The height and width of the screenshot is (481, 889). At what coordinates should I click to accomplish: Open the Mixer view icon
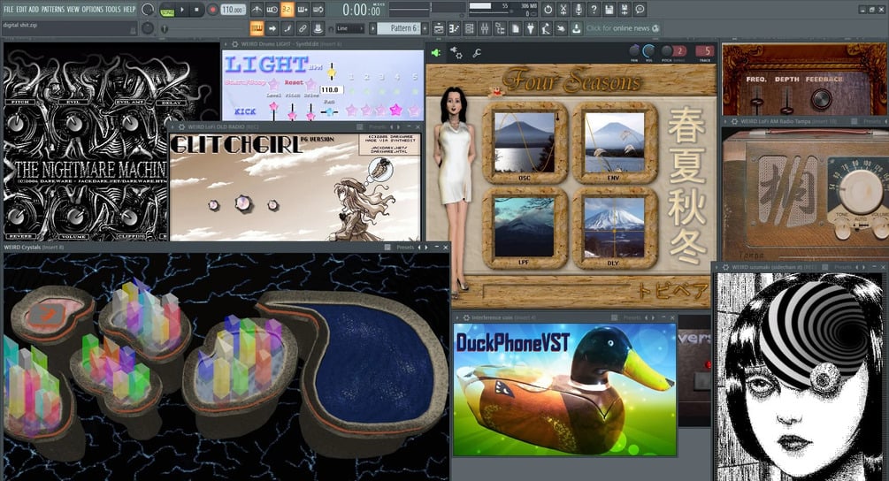pos(485,28)
